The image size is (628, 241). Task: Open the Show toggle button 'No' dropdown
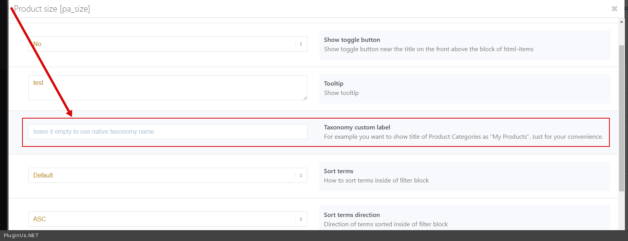[x=168, y=44]
